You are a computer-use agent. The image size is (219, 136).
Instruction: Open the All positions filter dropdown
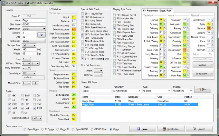tap(182, 91)
